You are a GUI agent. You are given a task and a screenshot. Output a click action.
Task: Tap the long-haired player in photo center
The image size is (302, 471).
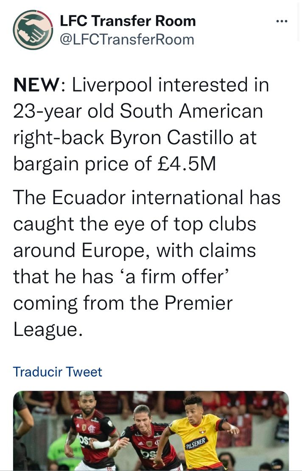(x=145, y=436)
